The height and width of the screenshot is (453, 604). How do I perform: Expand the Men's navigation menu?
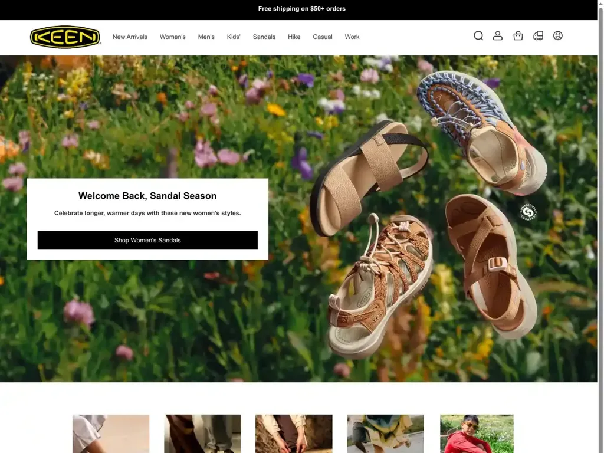(x=206, y=37)
